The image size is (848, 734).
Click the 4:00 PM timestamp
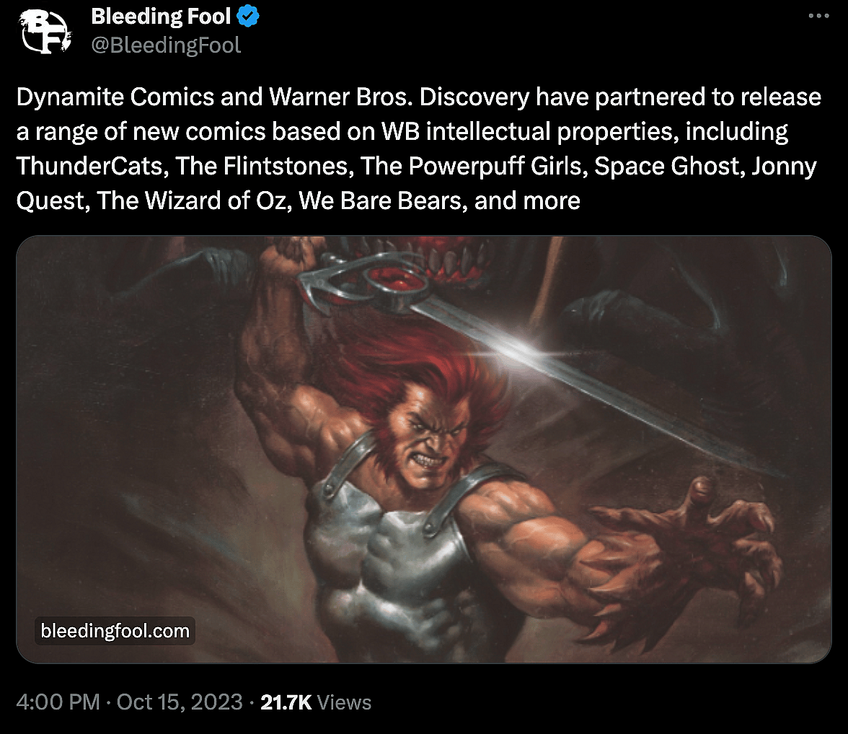point(58,702)
